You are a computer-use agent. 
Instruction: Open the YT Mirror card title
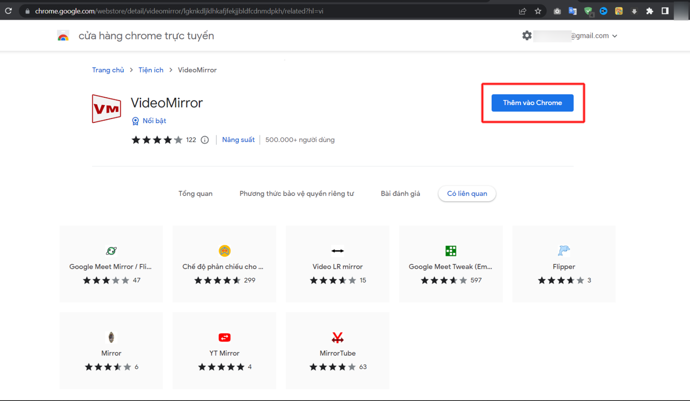pos(224,353)
